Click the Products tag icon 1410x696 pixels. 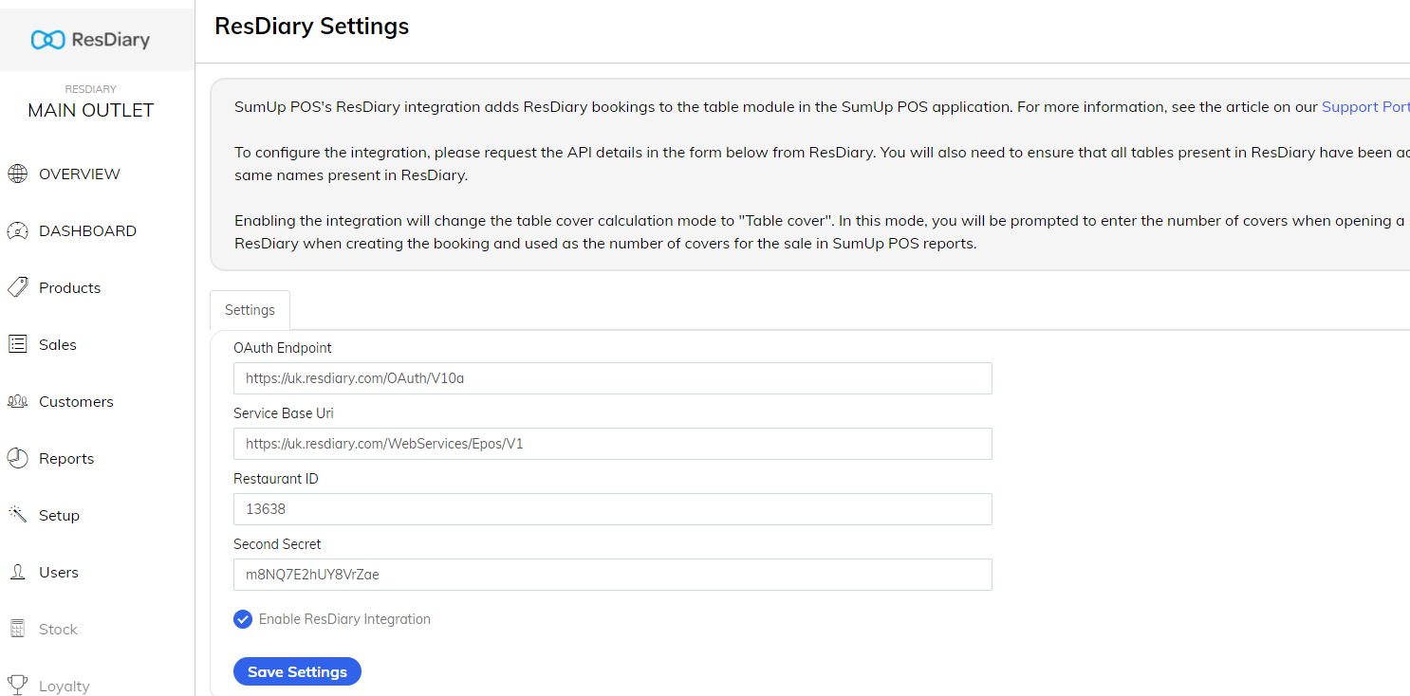pyautogui.click(x=19, y=287)
